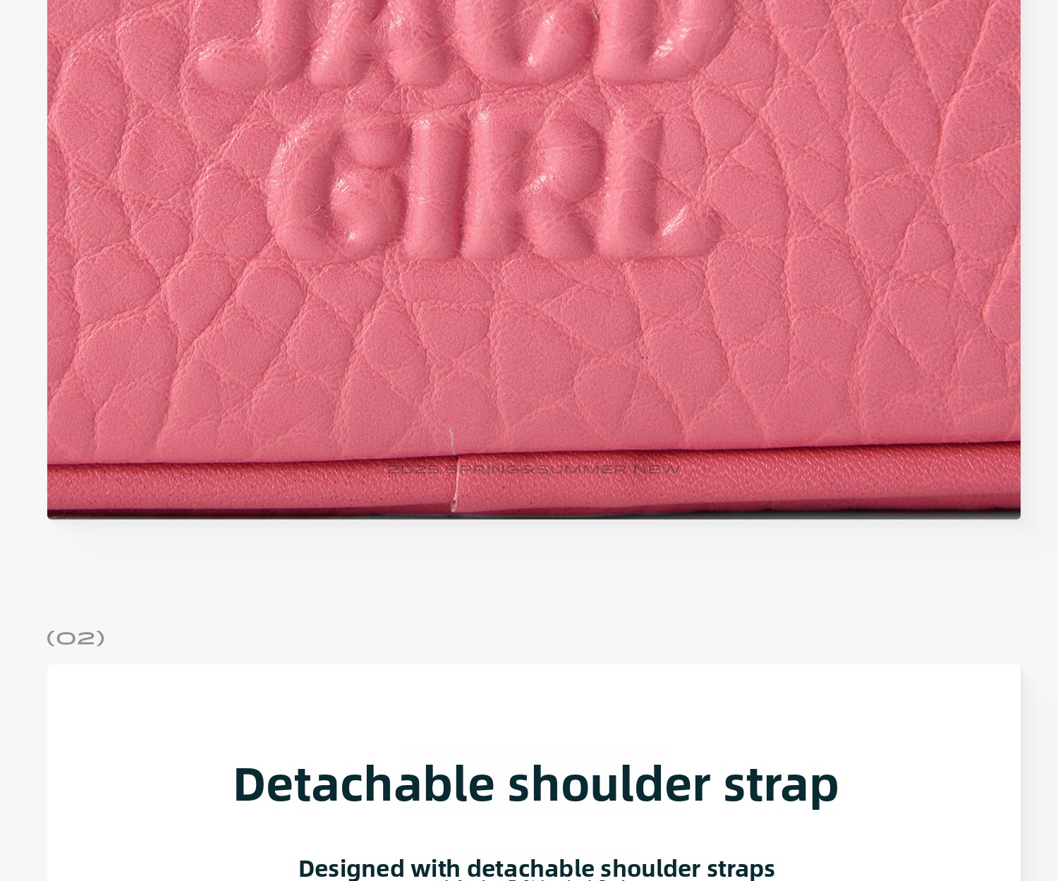Click the vertical seam on the piping

pos(453,469)
